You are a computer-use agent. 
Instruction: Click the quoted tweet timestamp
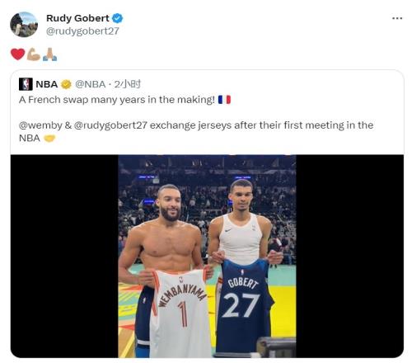point(127,84)
